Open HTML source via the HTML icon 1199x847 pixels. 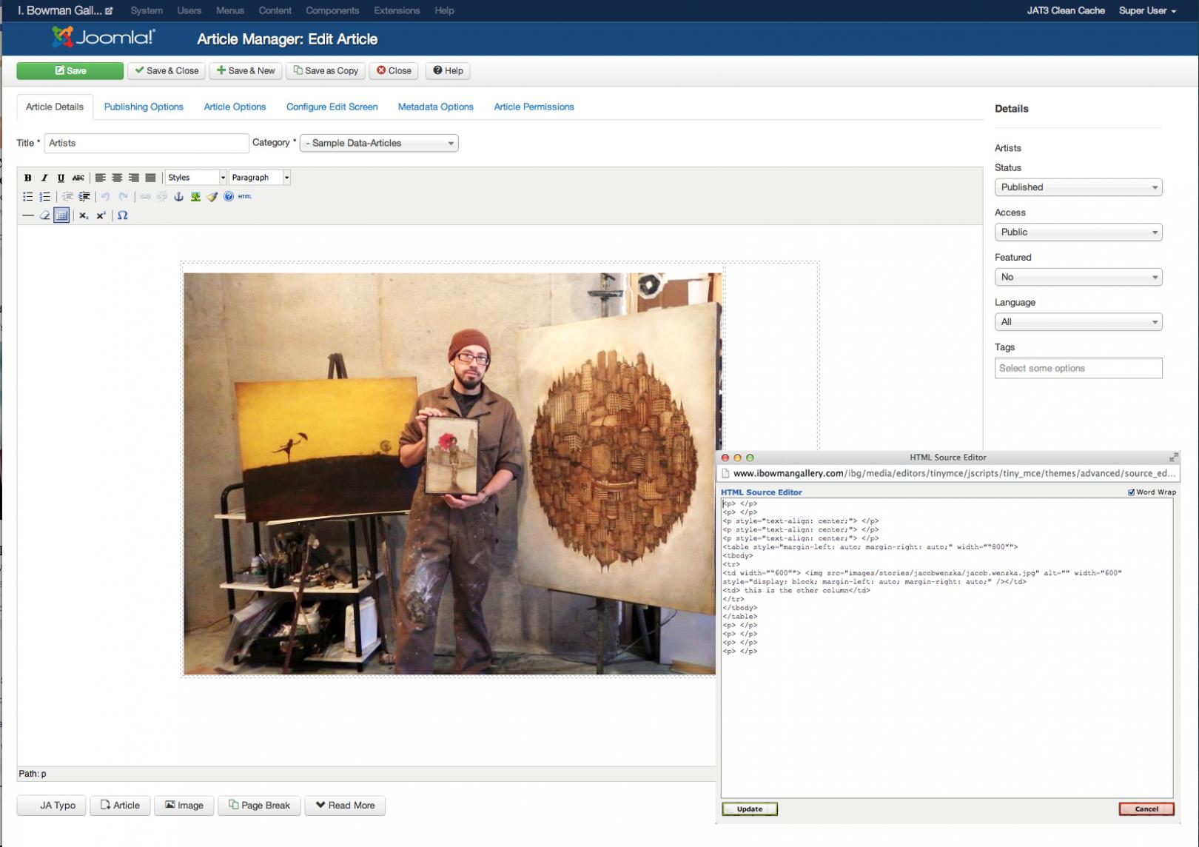pyautogui.click(x=245, y=197)
